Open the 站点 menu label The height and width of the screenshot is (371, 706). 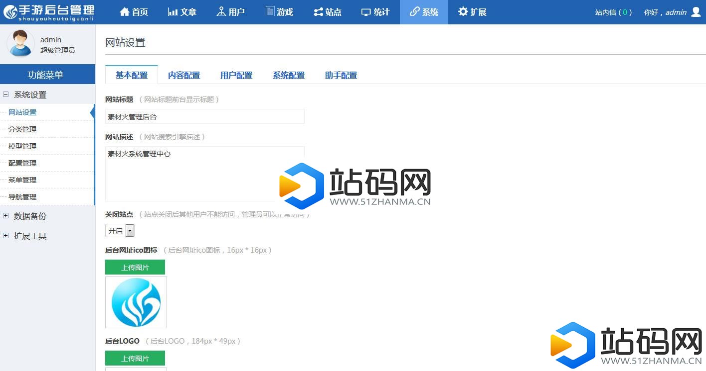(334, 12)
